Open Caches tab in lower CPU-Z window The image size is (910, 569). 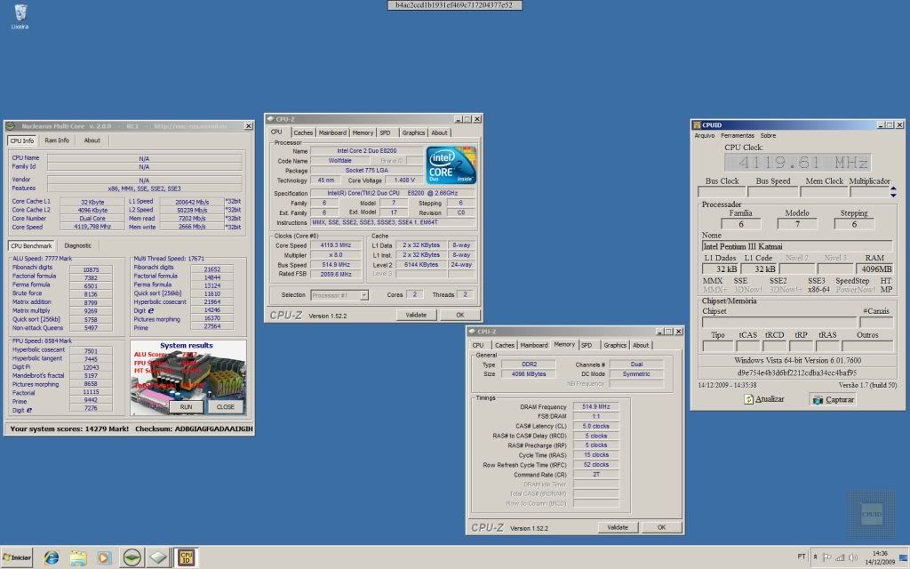(x=505, y=346)
